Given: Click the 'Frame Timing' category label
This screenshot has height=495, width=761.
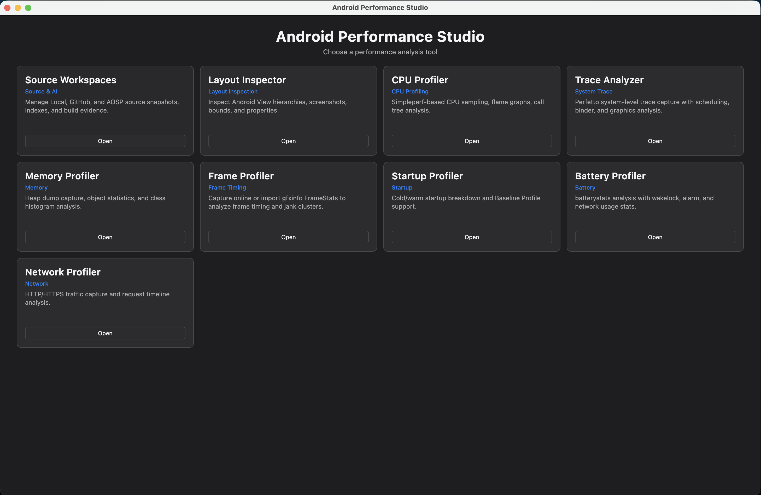Looking at the screenshot, I should pyautogui.click(x=227, y=187).
